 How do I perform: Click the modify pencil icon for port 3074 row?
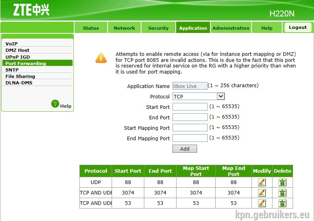click(262, 193)
